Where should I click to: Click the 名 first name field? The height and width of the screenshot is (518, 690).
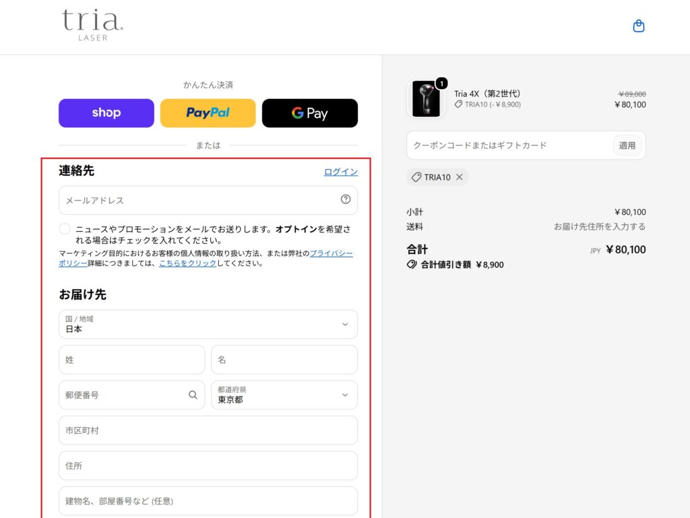click(284, 360)
